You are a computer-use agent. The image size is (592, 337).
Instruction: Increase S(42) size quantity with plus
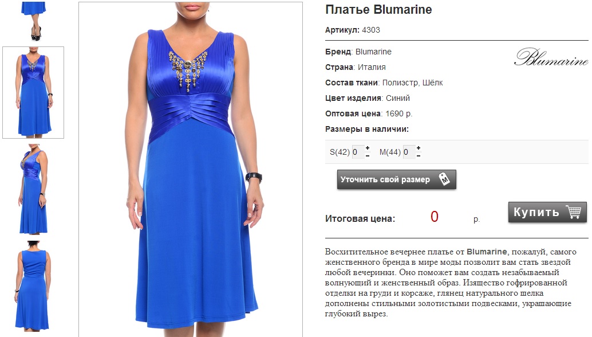click(368, 148)
